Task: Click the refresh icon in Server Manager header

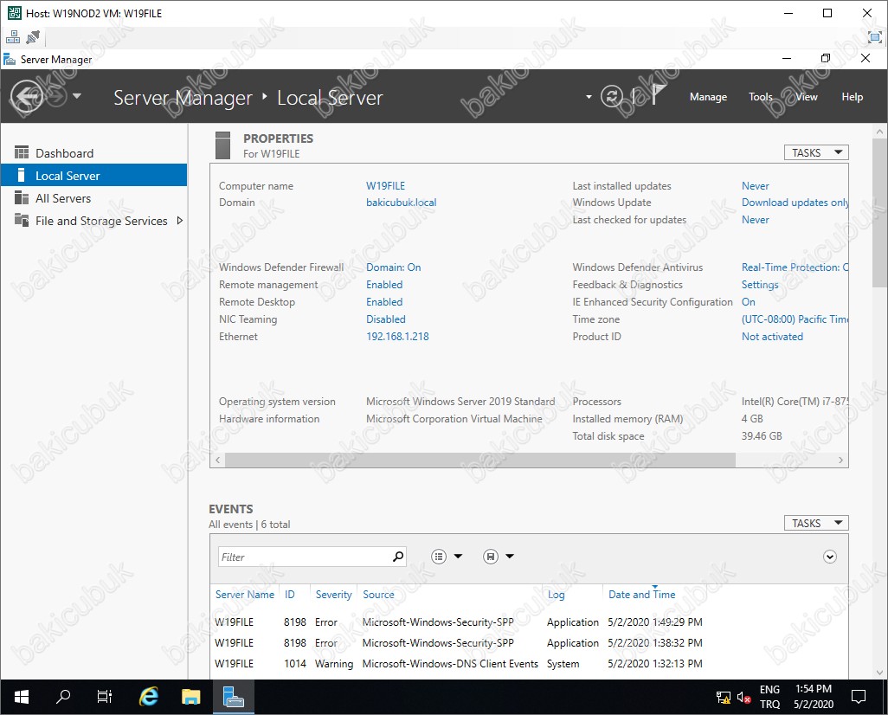Action: coord(612,96)
